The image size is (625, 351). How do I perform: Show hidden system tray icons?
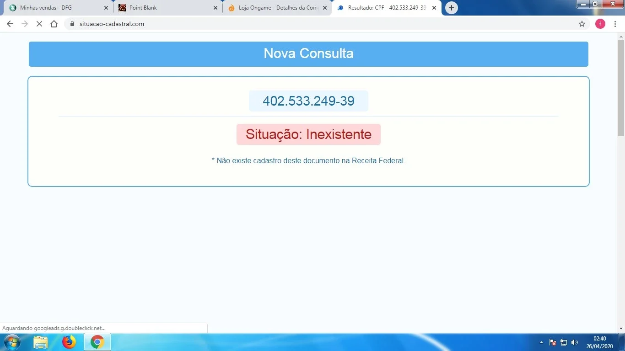(542, 342)
